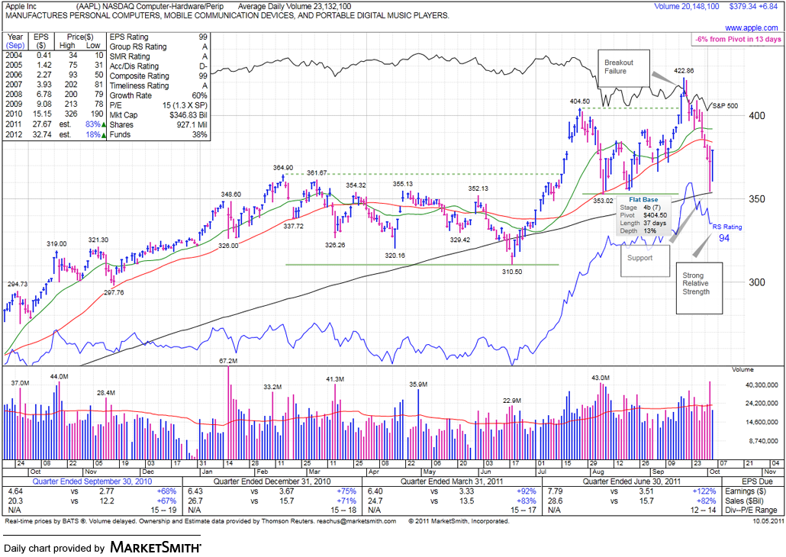Select the '927.1 Mil' shares value
This screenshot has width=786, height=557.
192,125
